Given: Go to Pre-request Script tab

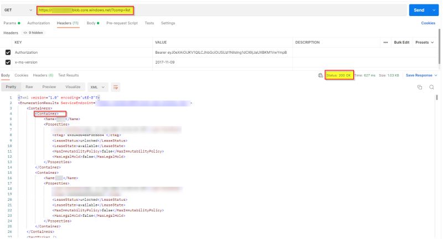Looking at the screenshot, I should [x=122, y=23].
